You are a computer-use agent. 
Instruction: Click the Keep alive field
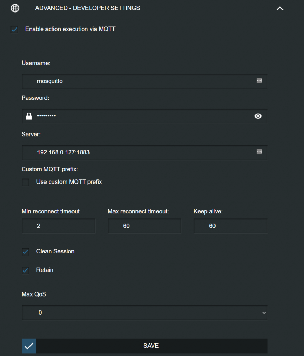(230, 226)
